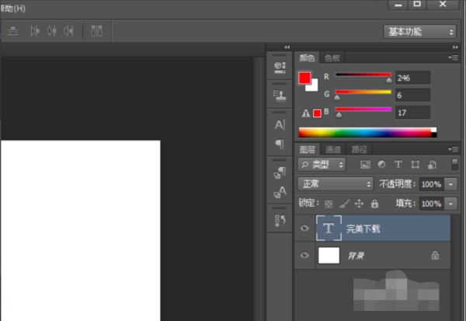This screenshot has width=466, height=321.
Task: Click the pixel layer filter icon
Action: tap(364, 165)
